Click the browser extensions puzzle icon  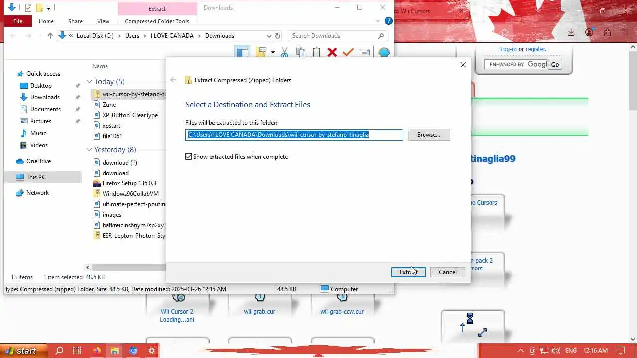607,32
